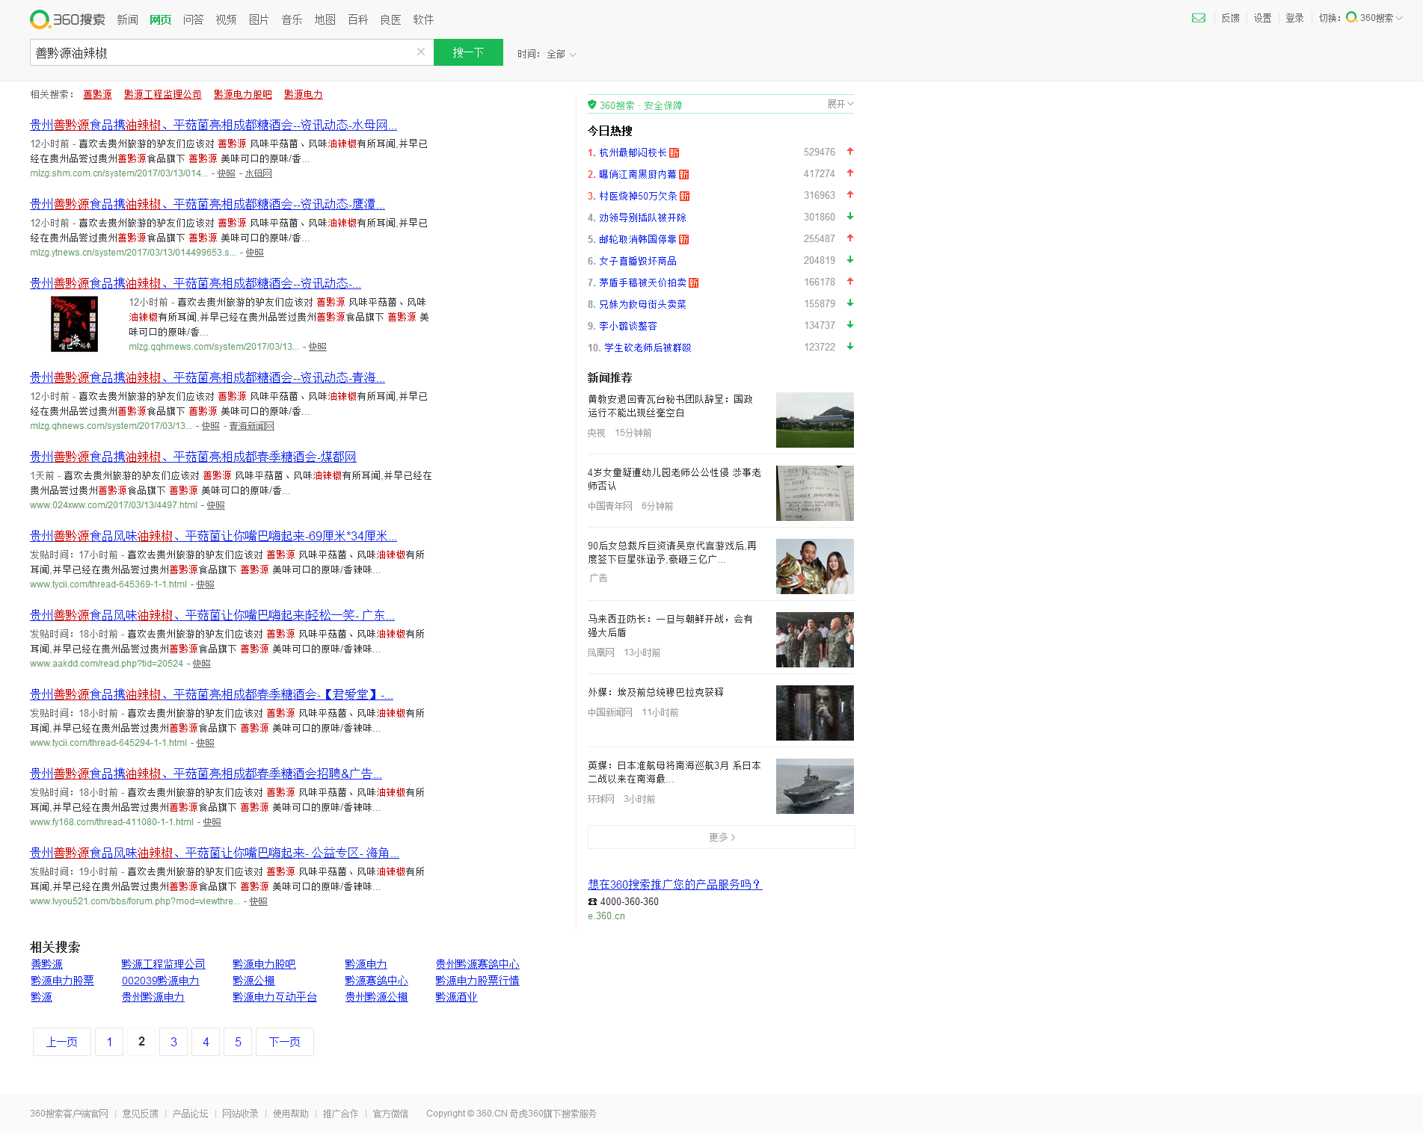This screenshot has height=1133, width=1423.
Task: Click the up arrow beside 166178
Action: point(850,282)
